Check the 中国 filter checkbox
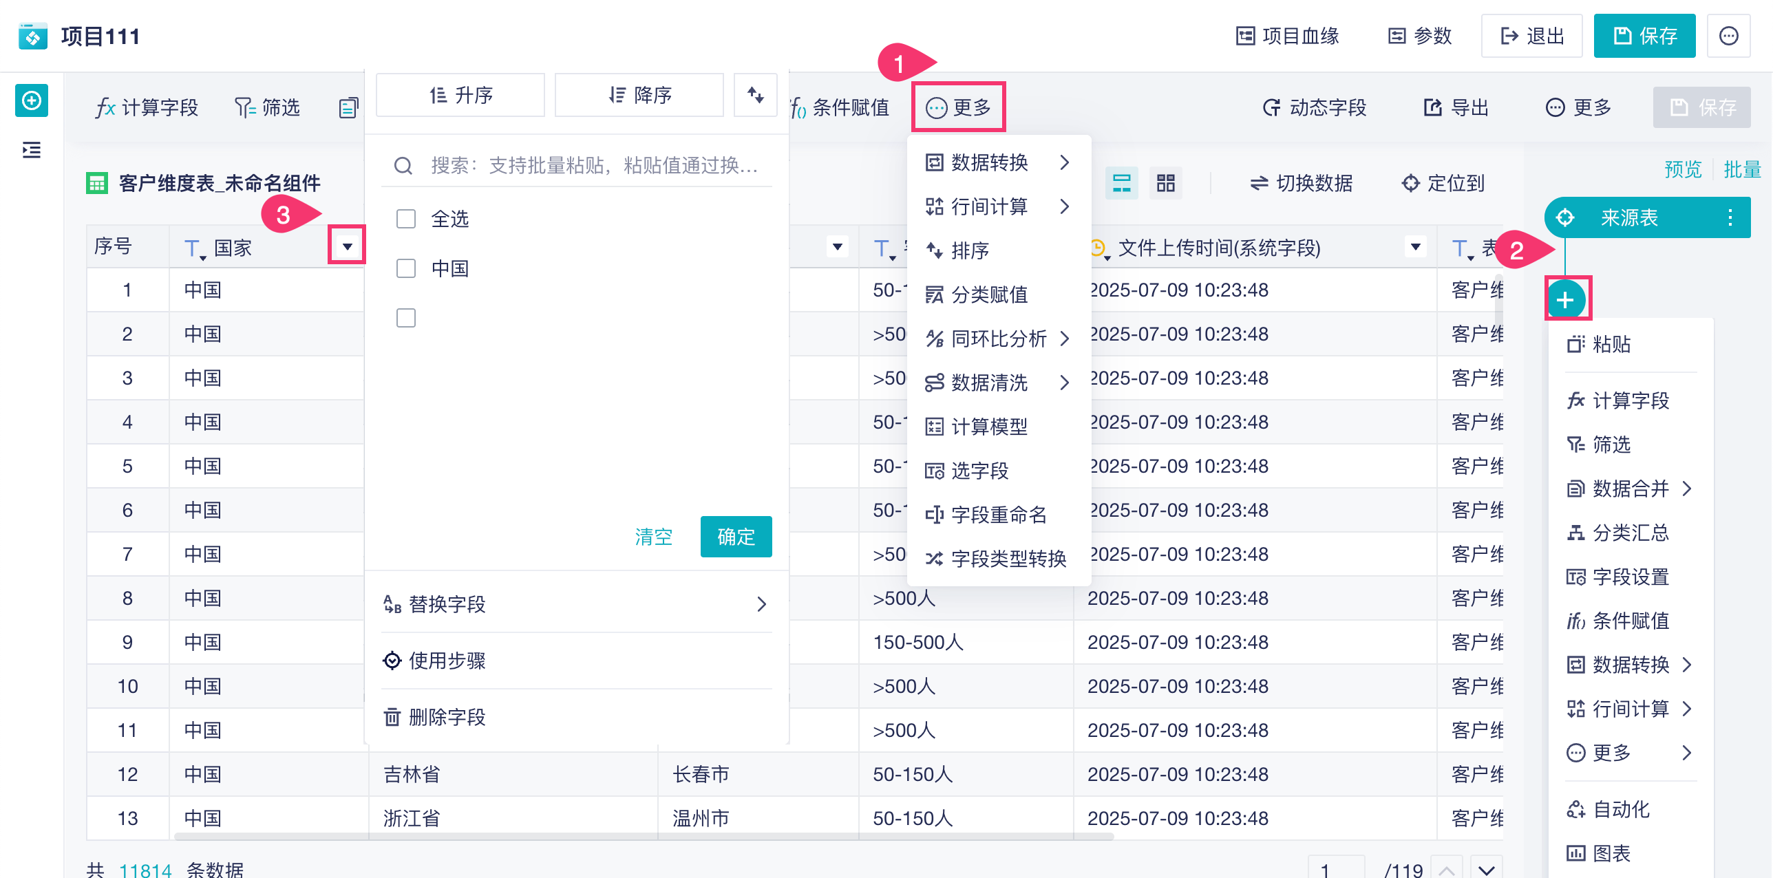The height and width of the screenshot is (878, 1773). pyautogui.click(x=406, y=268)
